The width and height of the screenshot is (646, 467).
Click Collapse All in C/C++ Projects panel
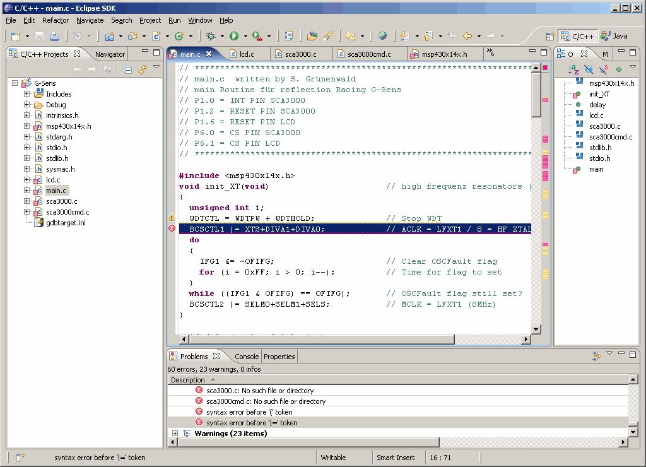click(x=127, y=69)
